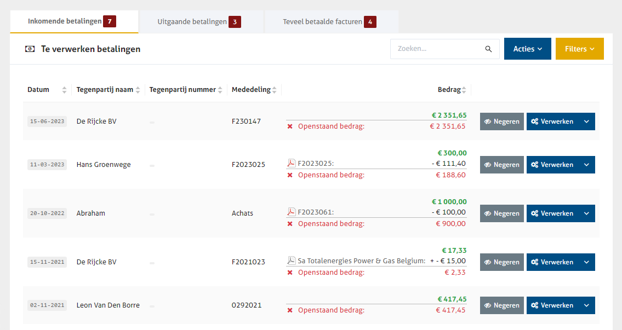Image resolution: width=622 pixels, height=330 pixels.
Task: Ignore the Hans Groenwege payment
Action: coord(501,165)
